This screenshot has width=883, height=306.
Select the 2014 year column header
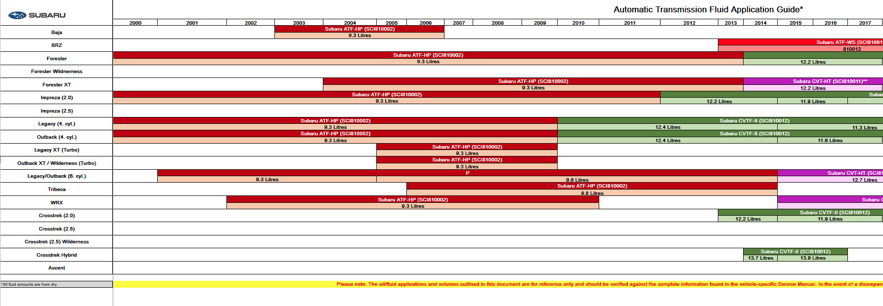(x=760, y=23)
